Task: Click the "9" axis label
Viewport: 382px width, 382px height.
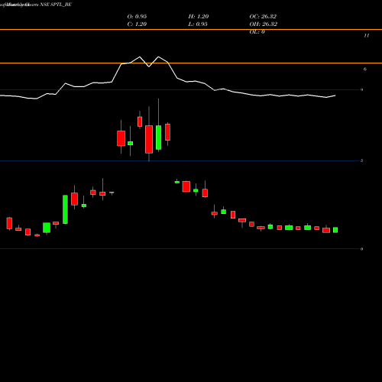Action: click(x=361, y=89)
